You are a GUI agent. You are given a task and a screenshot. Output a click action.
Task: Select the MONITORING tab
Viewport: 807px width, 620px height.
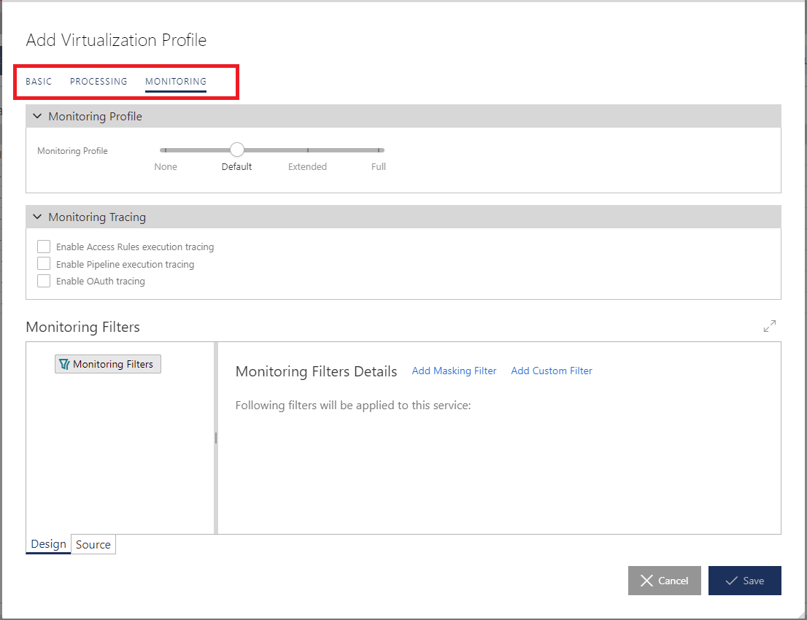click(175, 82)
